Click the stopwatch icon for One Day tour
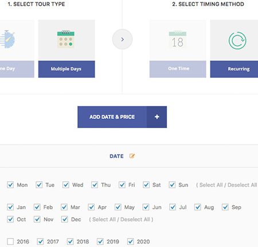This screenshot has width=258, height=247. point(7,39)
